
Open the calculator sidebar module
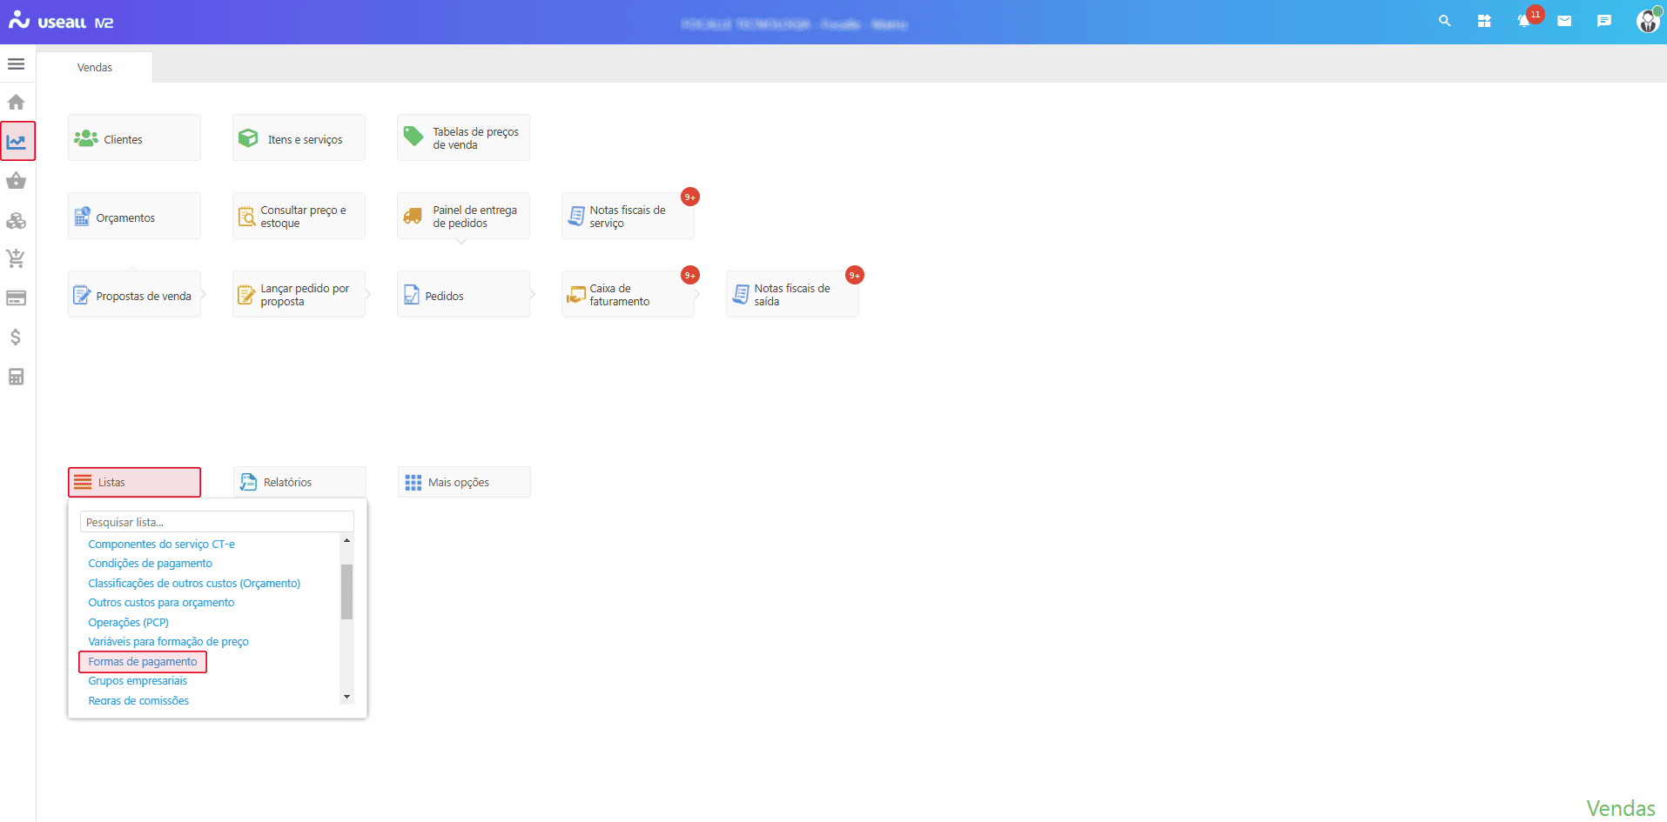(x=16, y=377)
